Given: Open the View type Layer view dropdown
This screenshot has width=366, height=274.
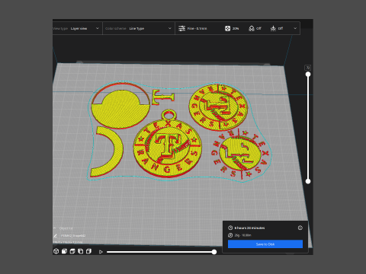Looking at the screenshot, I should pos(77,28).
